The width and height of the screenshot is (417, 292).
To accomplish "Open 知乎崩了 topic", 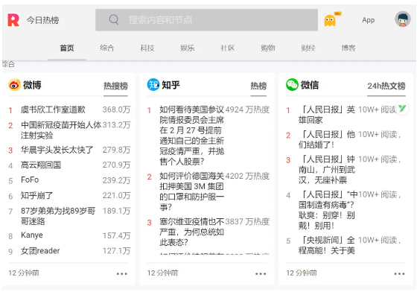I will tap(36, 196).
